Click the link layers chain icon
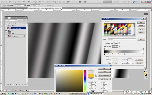The width and height of the screenshot is (152, 95). coord(8,85)
